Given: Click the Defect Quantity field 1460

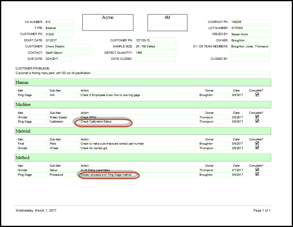Looking at the screenshot, I should [x=156, y=53].
